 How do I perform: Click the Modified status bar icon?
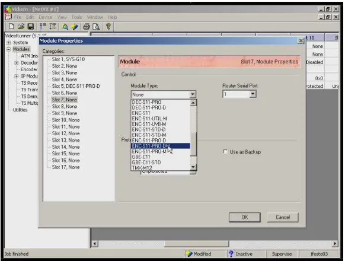pyautogui.click(x=189, y=254)
